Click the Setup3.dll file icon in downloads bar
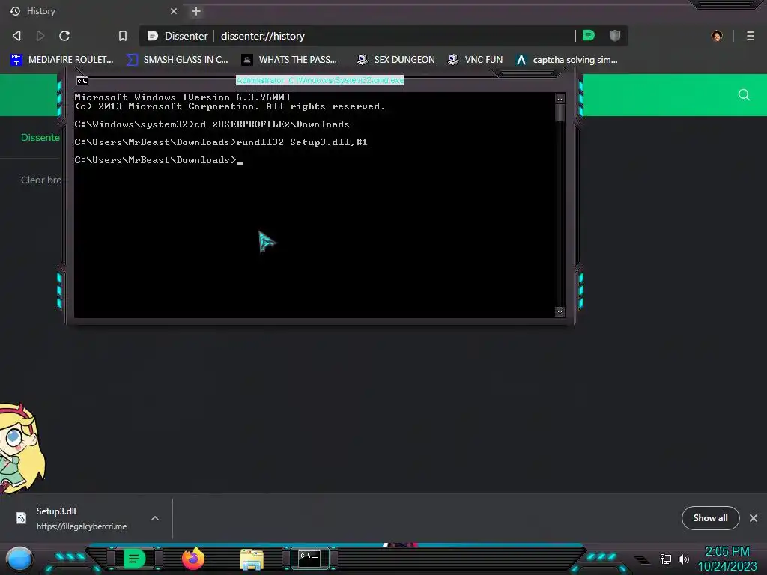This screenshot has height=575, width=767. click(x=21, y=518)
